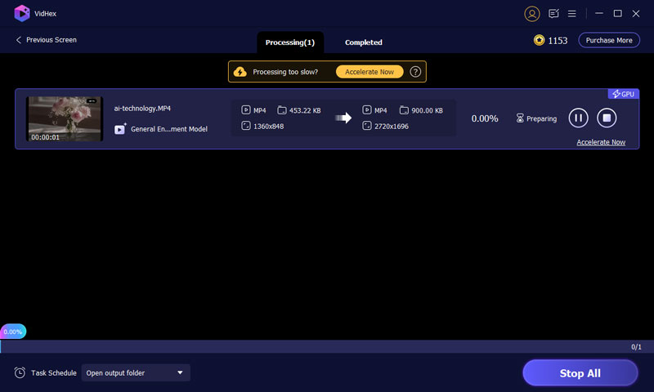
Task: Go back via the Previous Screen chevron
Action: 20,40
